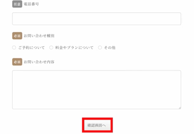194x134 pixels.
Task: Click into the お問い合わせ内容 text area
Action: pos(96,90)
